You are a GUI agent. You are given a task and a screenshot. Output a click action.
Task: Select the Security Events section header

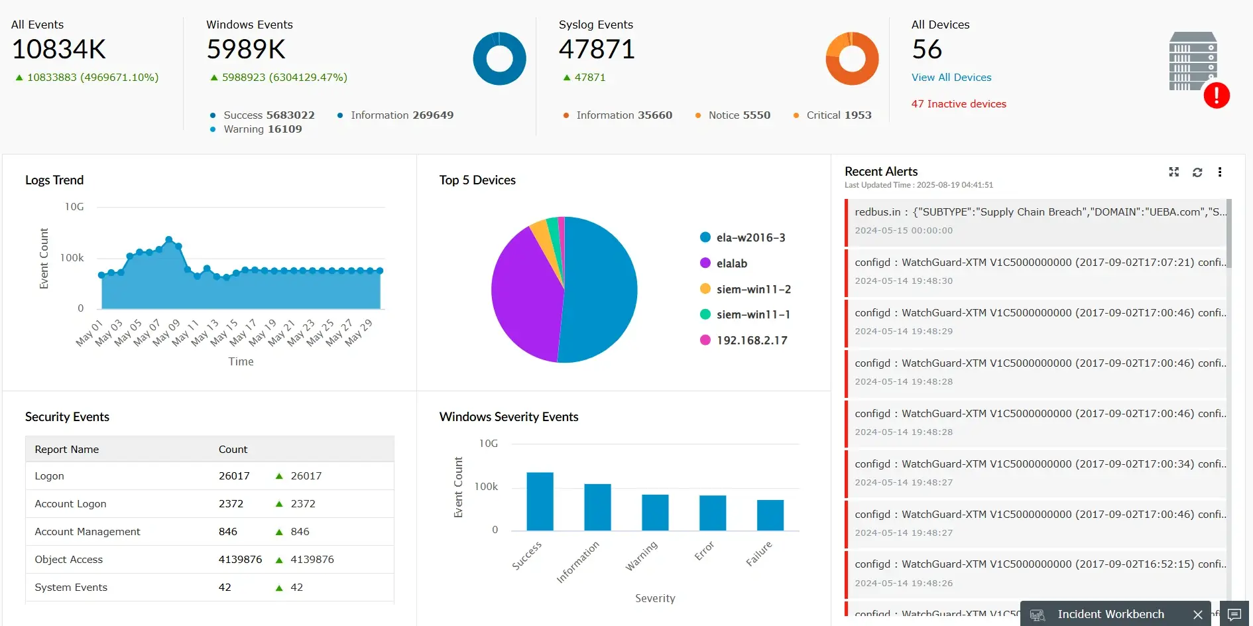67,416
